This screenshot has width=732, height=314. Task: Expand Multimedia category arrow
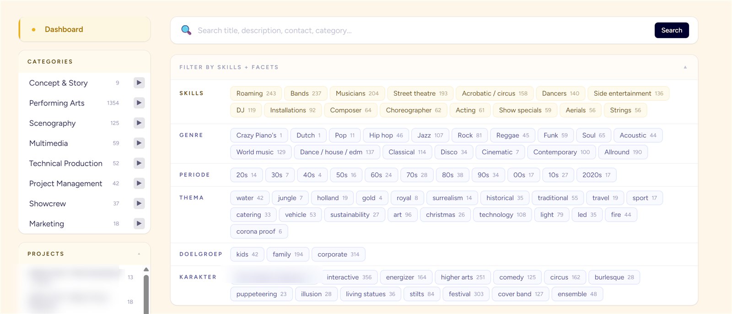(139, 143)
